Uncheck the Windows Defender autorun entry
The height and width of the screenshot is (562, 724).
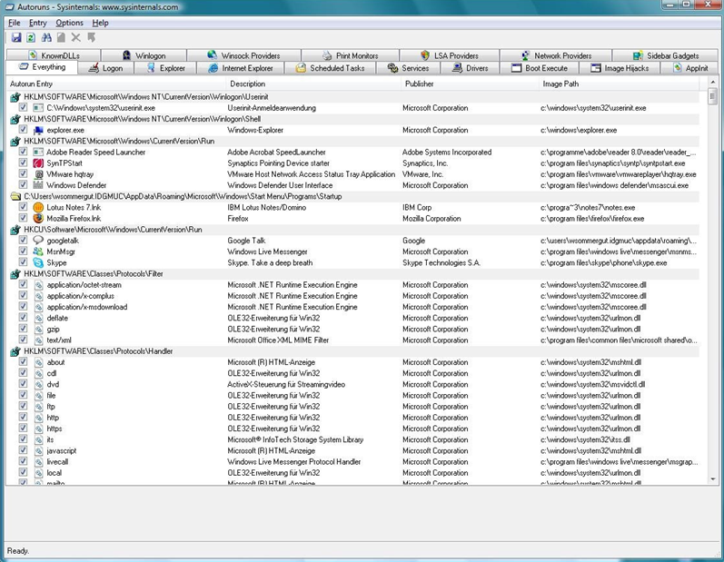coord(23,184)
